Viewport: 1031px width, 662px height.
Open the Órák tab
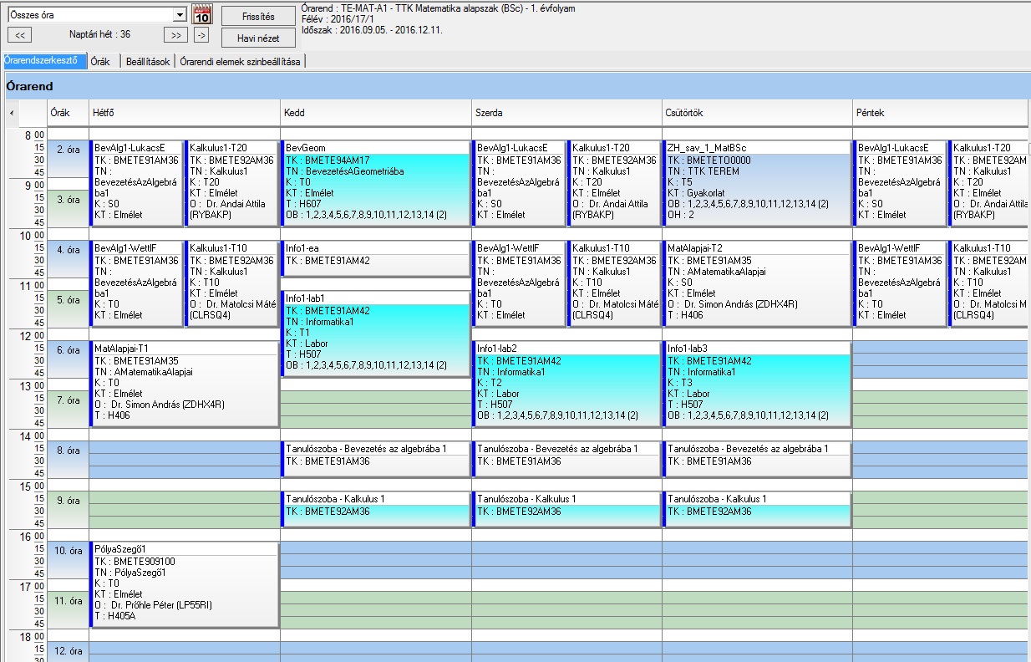[x=101, y=61]
